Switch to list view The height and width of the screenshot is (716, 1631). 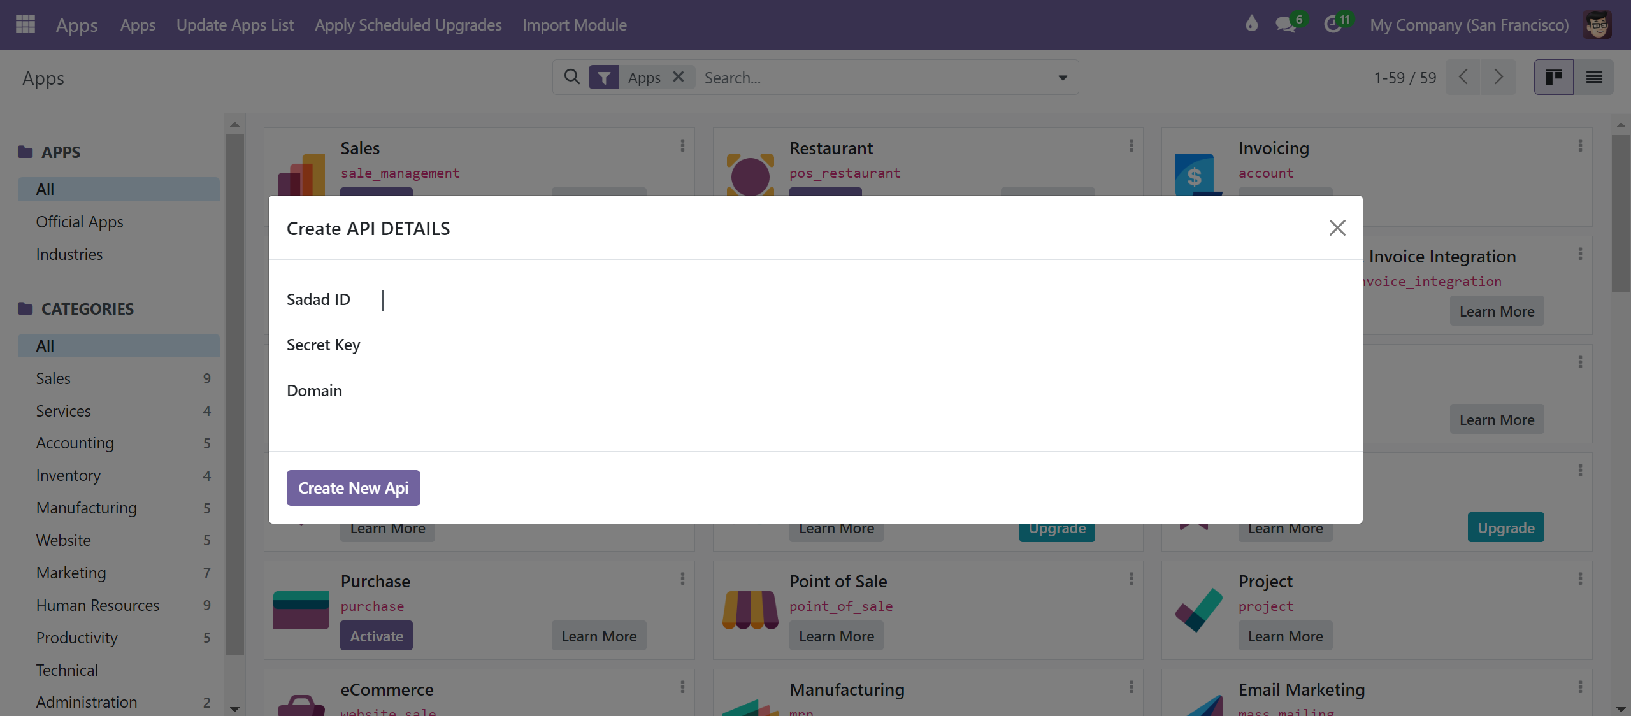pos(1593,78)
